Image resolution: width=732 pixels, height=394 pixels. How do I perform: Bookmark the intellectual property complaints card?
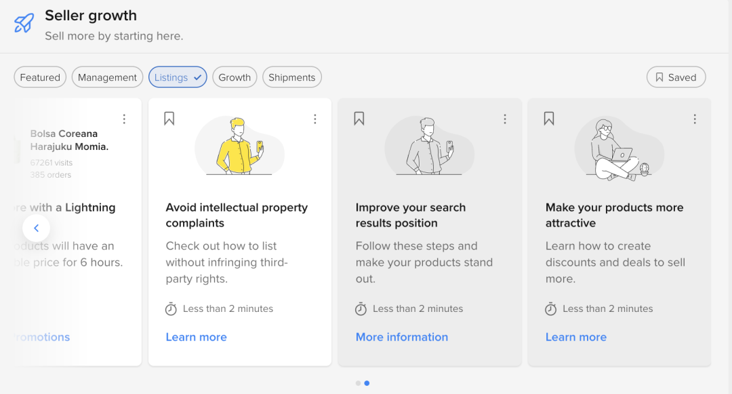click(169, 119)
